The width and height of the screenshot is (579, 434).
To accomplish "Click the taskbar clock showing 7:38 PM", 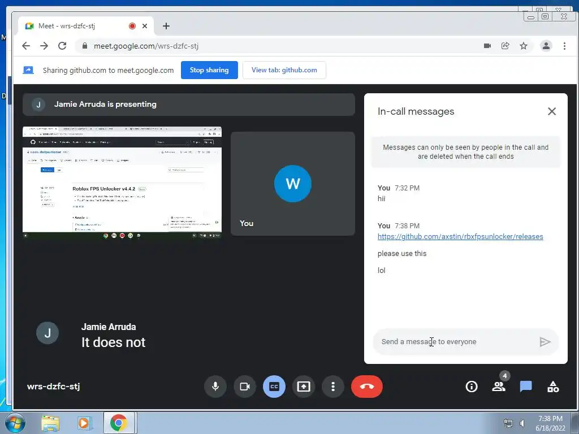I will (x=550, y=423).
